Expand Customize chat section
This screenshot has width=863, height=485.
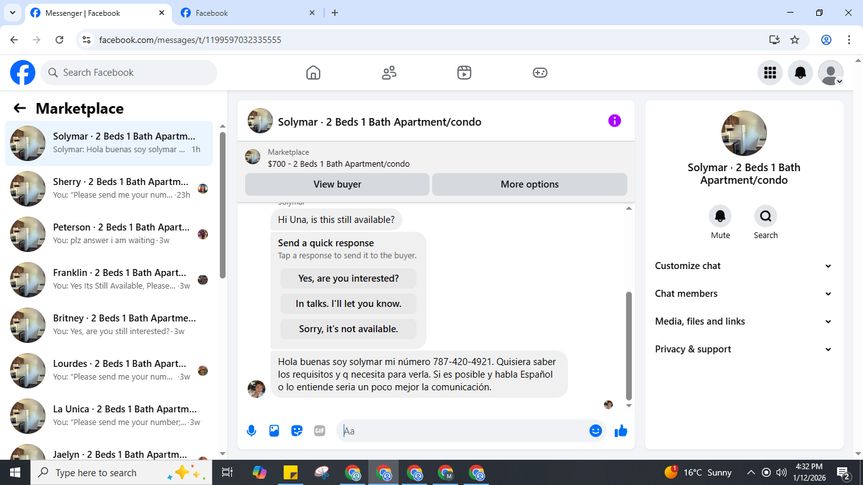(x=744, y=266)
